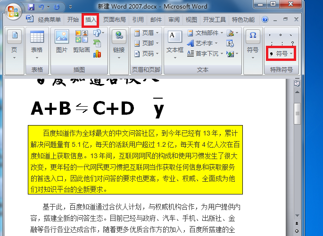Toggle the ruler icon above scrollbar

297,84
